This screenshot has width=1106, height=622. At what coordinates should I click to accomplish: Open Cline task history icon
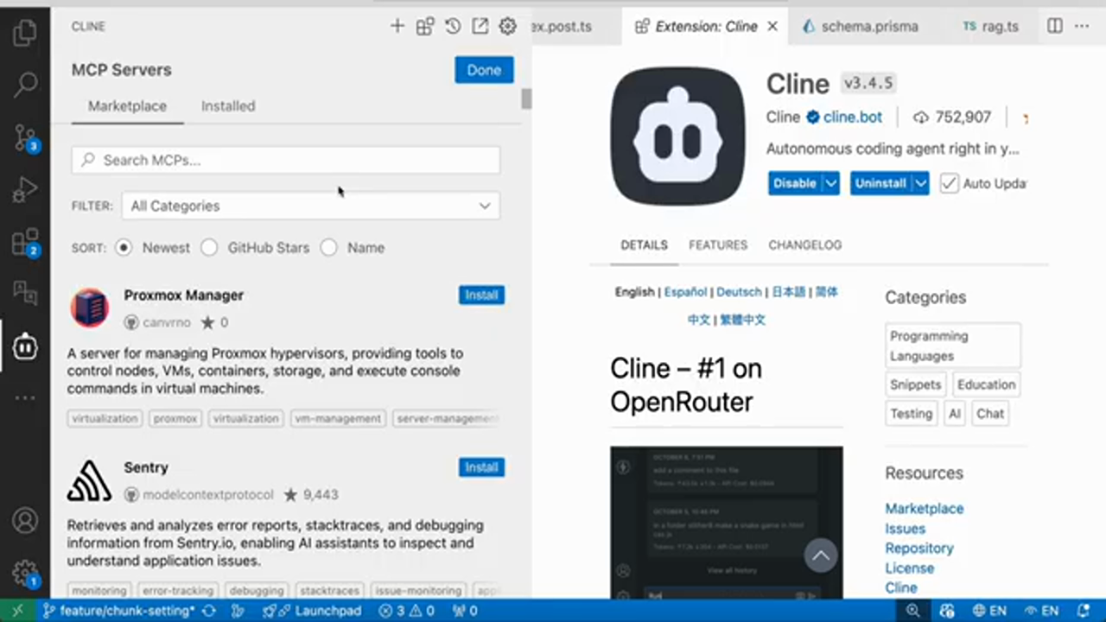pyautogui.click(x=453, y=26)
